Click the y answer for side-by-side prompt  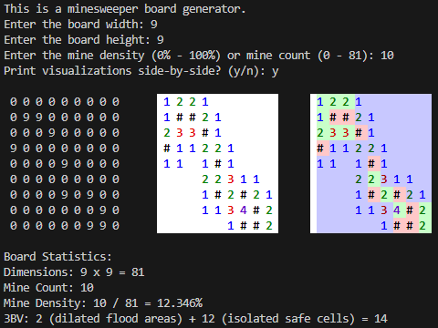(275, 71)
